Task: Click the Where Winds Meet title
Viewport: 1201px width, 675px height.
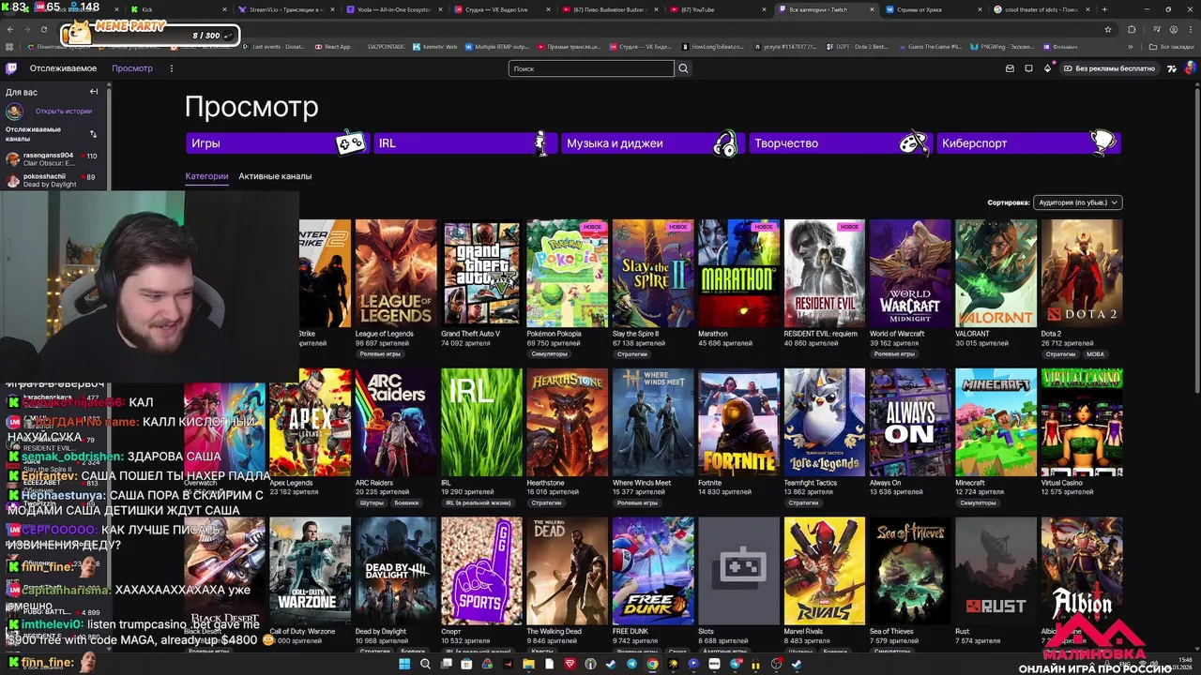Action: [x=642, y=483]
